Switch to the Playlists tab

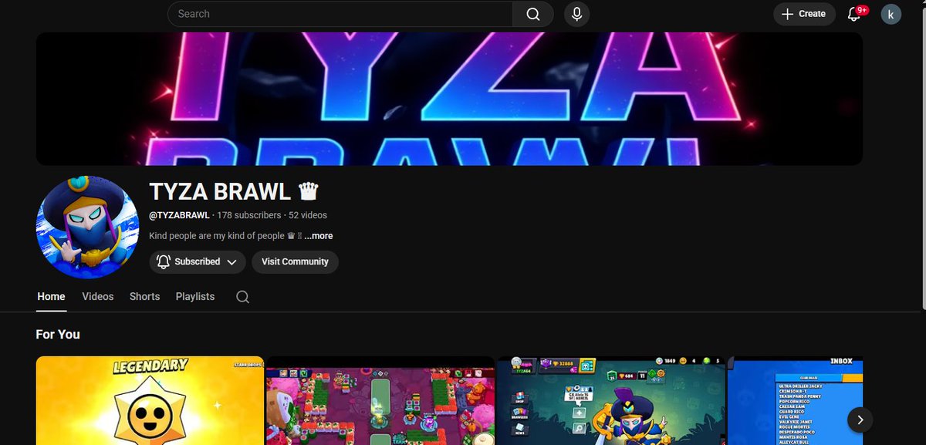195,296
